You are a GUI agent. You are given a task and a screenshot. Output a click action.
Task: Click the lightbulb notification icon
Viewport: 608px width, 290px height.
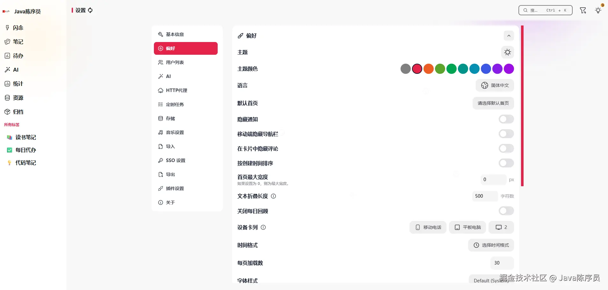click(x=598, y=10)
